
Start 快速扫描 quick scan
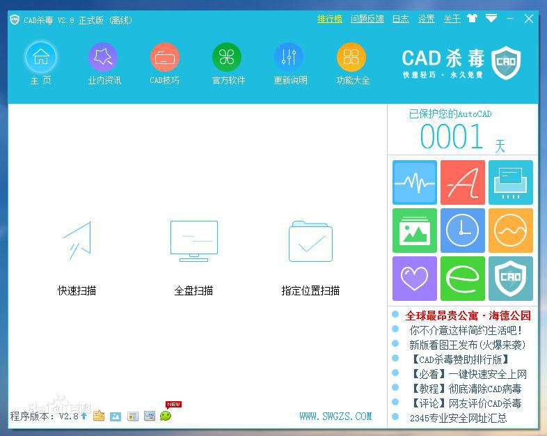[x=77, y=258]
